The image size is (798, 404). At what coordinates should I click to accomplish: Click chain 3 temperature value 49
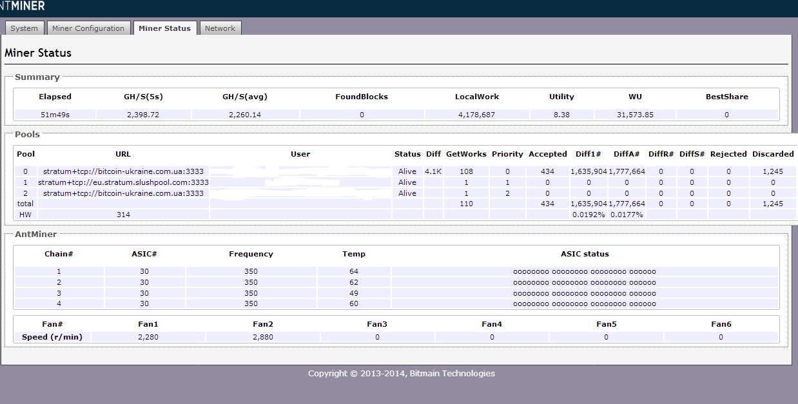(x=353, y=293)
